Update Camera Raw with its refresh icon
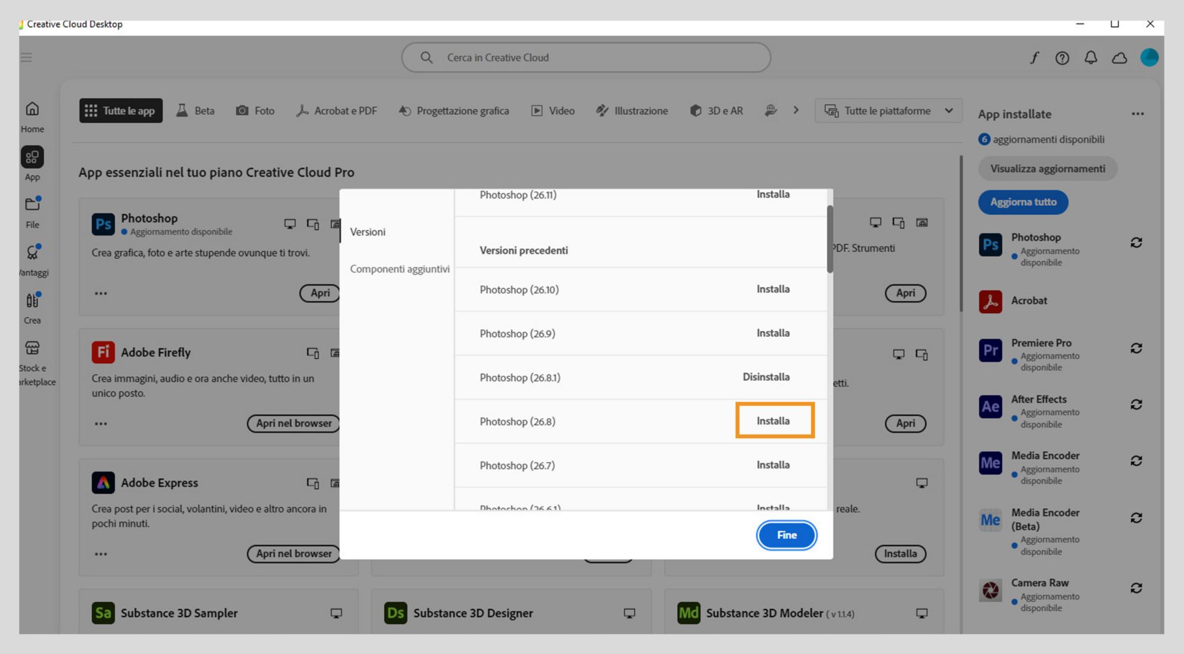The width and height of the screenshot is (1184, 654). tap(1136, 588)
